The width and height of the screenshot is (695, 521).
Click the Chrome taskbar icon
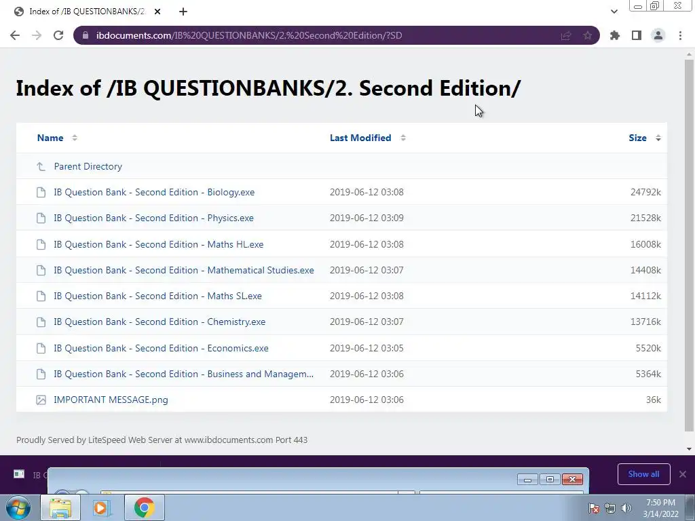pos(144,507)
